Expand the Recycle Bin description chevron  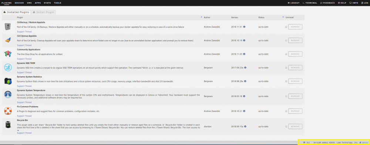[x=18, y=130]
